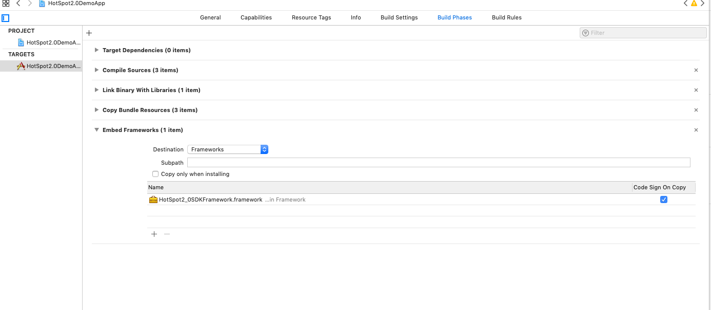
Task: Show the yellow warning issue indicator
Action: (x=694, y=3)
